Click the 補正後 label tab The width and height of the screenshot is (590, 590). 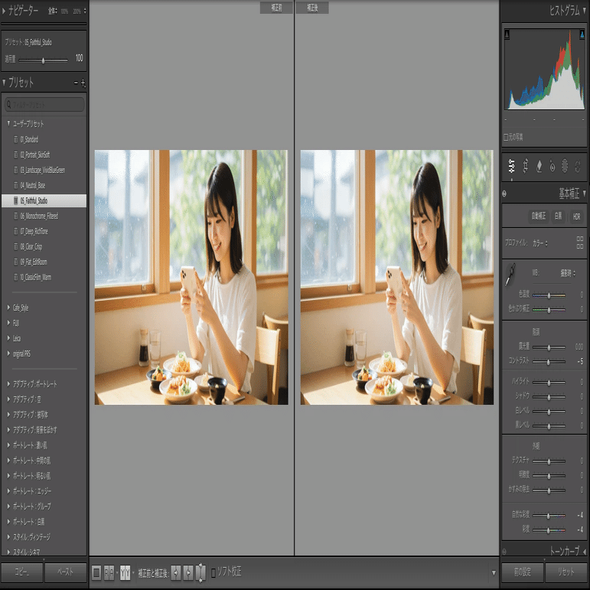[x=312, y=8]
